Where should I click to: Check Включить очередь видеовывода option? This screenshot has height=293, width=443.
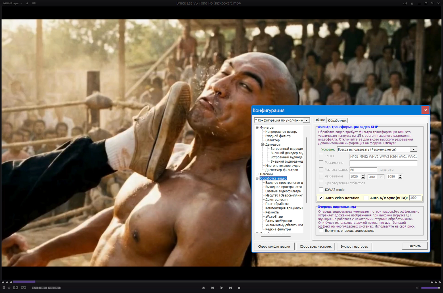pyautogui.click(x=321, y=231)
